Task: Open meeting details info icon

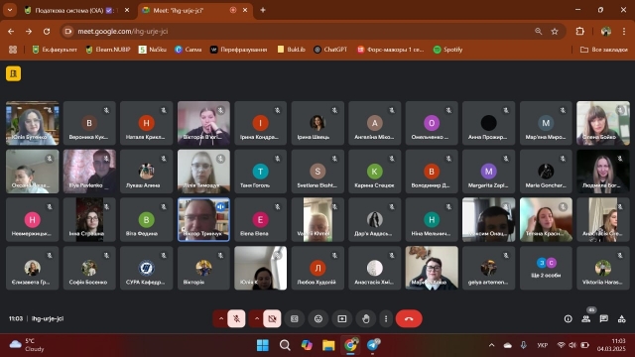Action: (569, 319)
